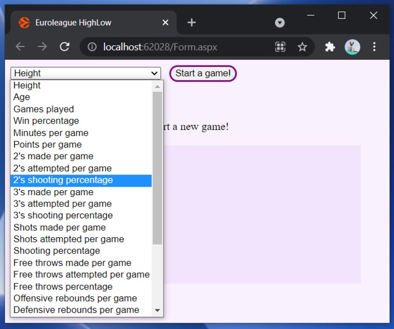Choose 3's shooting percentage
The height and width of the screenshot is (329, 394).
81,215
